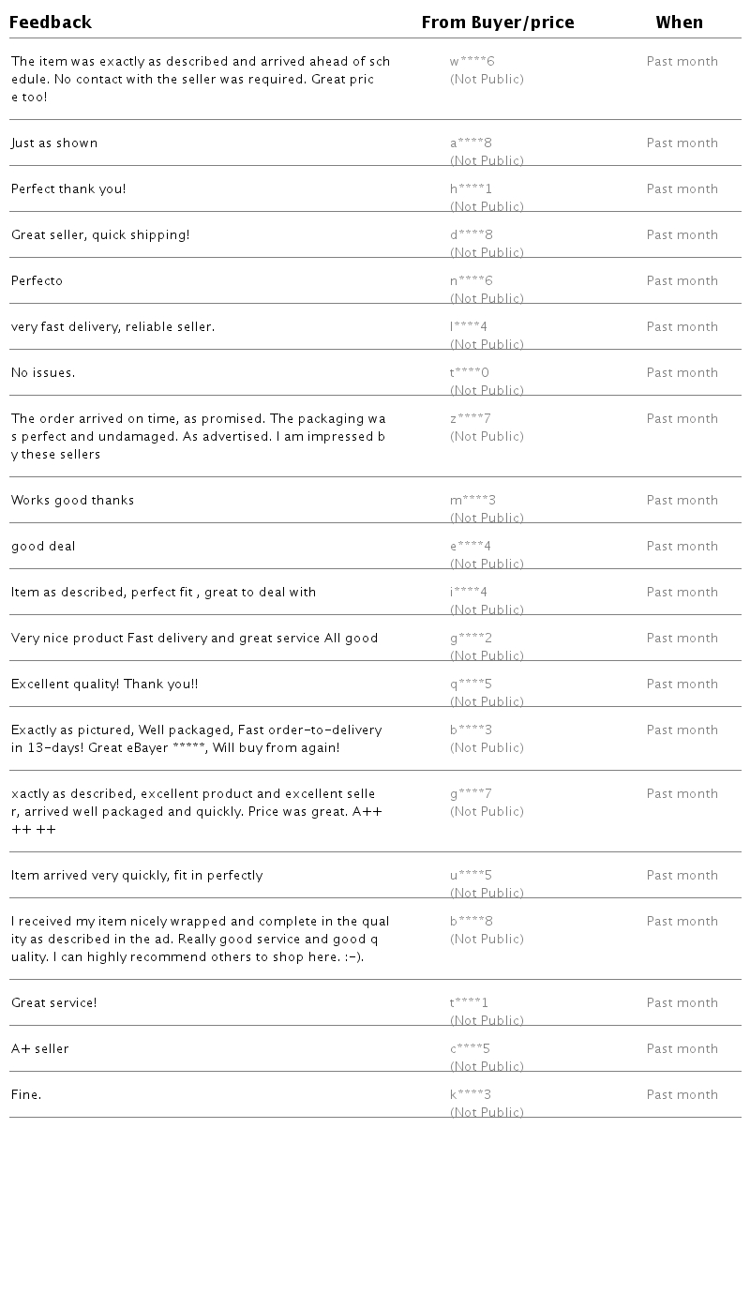This screenshot has height=1309, width=750.
Task: Click the From Buyer/price column header
Action: 498,23
